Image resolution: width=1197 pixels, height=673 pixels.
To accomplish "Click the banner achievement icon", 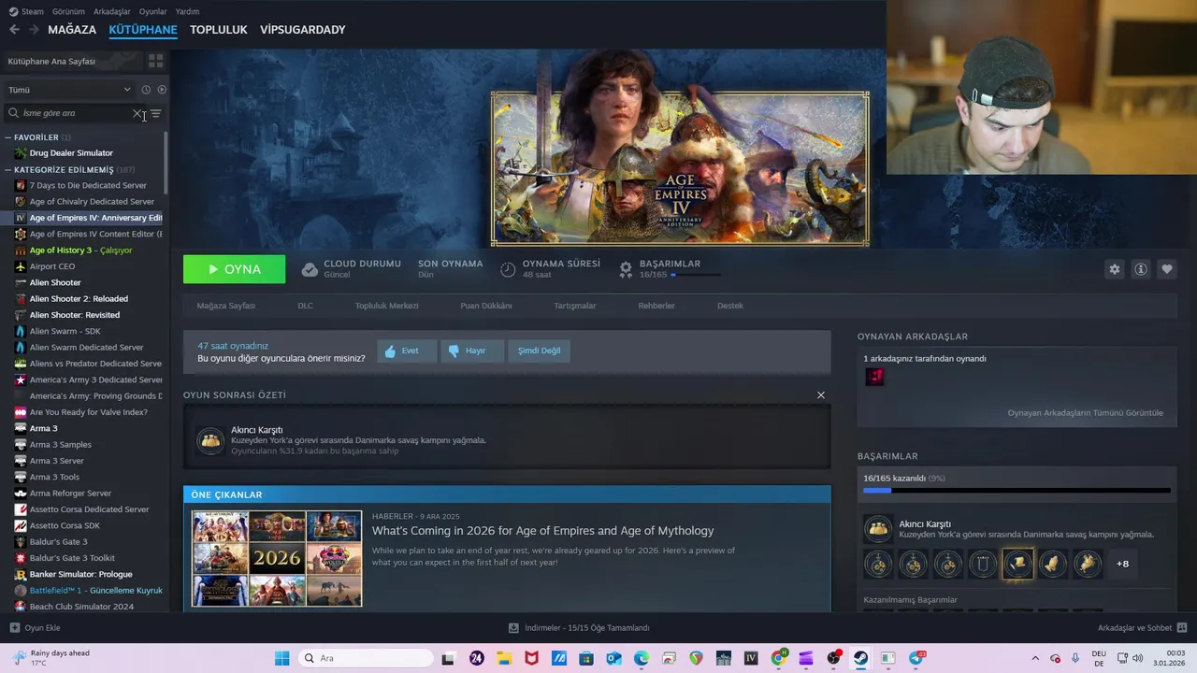I will pos(983,564).
